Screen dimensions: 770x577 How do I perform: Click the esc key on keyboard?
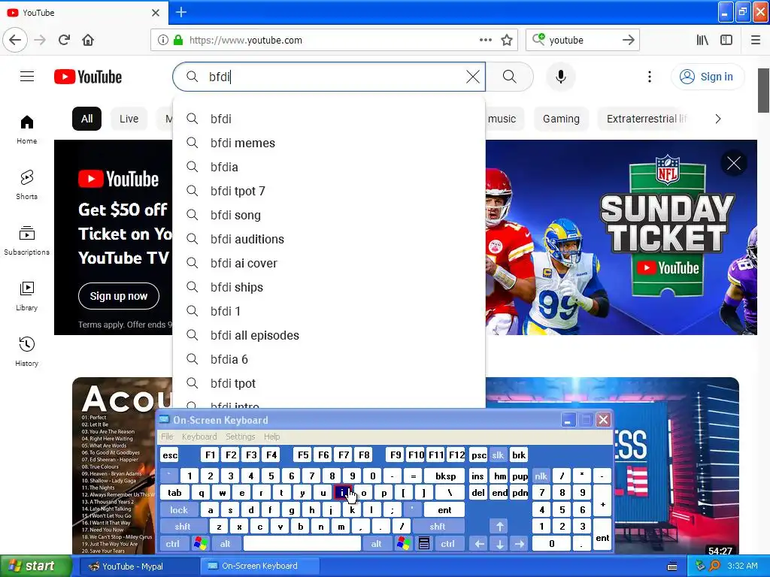(170, 455)
